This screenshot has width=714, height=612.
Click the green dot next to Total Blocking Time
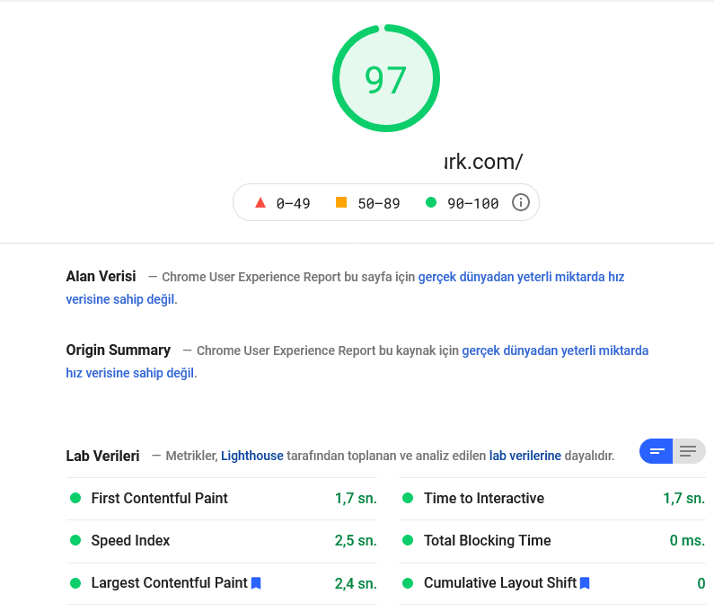[x=408, y=540]
